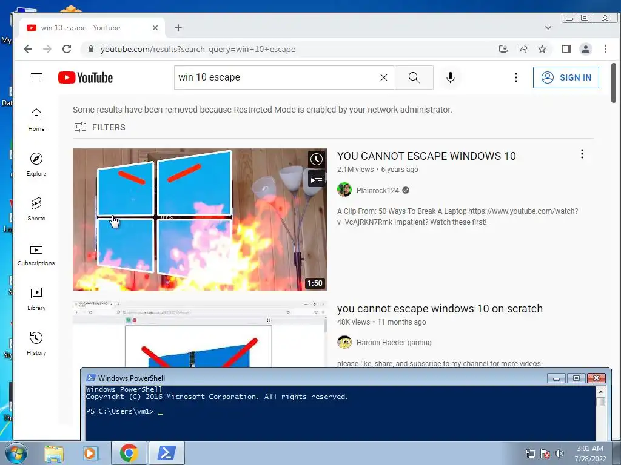Open action menu for YOU CANNOT ESCAPE WINDOWS 10
Viewport: 621px width, 465px height.
582,154
